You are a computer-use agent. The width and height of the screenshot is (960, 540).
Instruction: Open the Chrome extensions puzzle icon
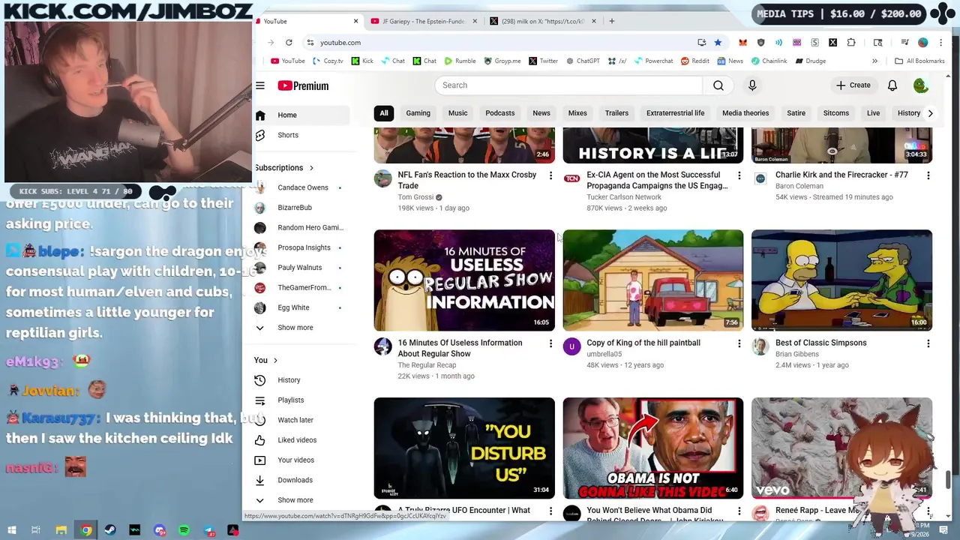[851, 43]
